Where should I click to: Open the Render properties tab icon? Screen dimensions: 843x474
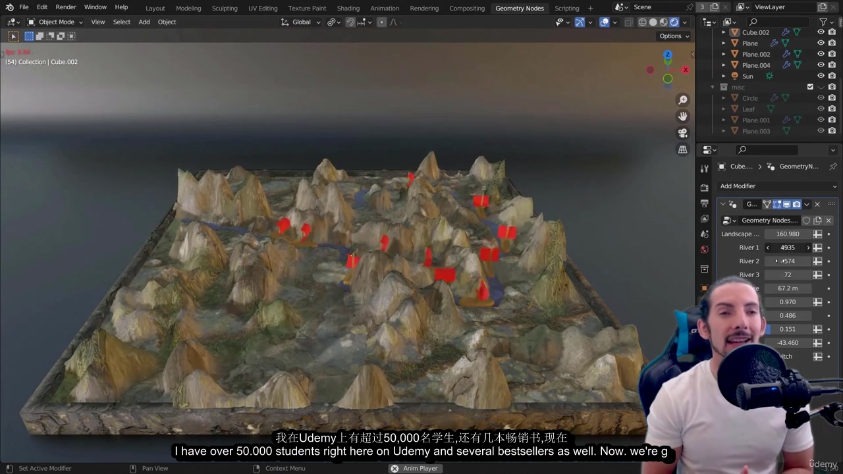705,188
